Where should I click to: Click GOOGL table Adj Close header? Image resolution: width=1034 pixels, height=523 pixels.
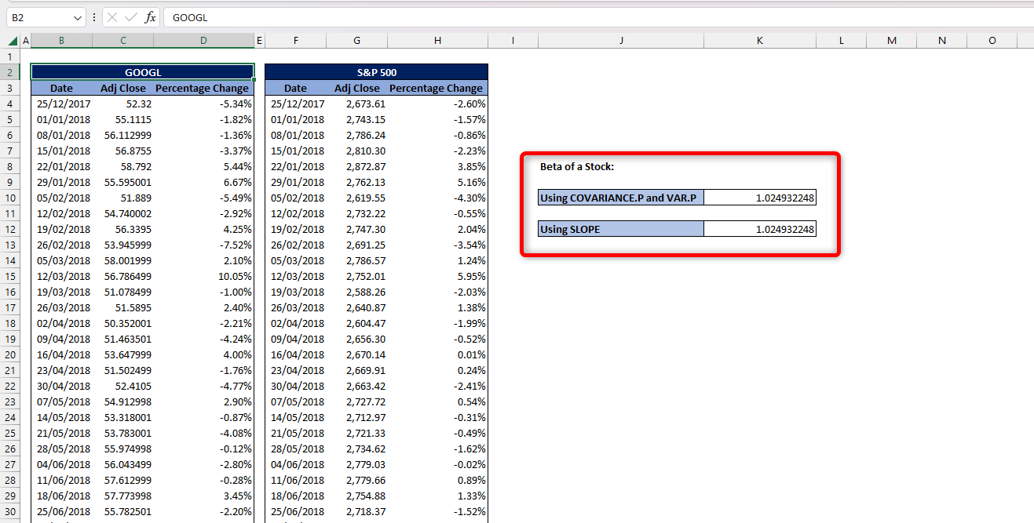tap(122, 88)
